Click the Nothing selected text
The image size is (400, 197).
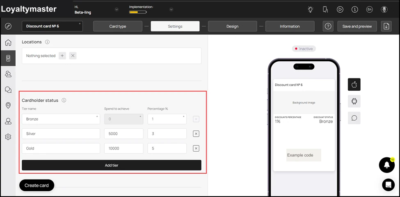pyautogui.click(x=41, y=56)
